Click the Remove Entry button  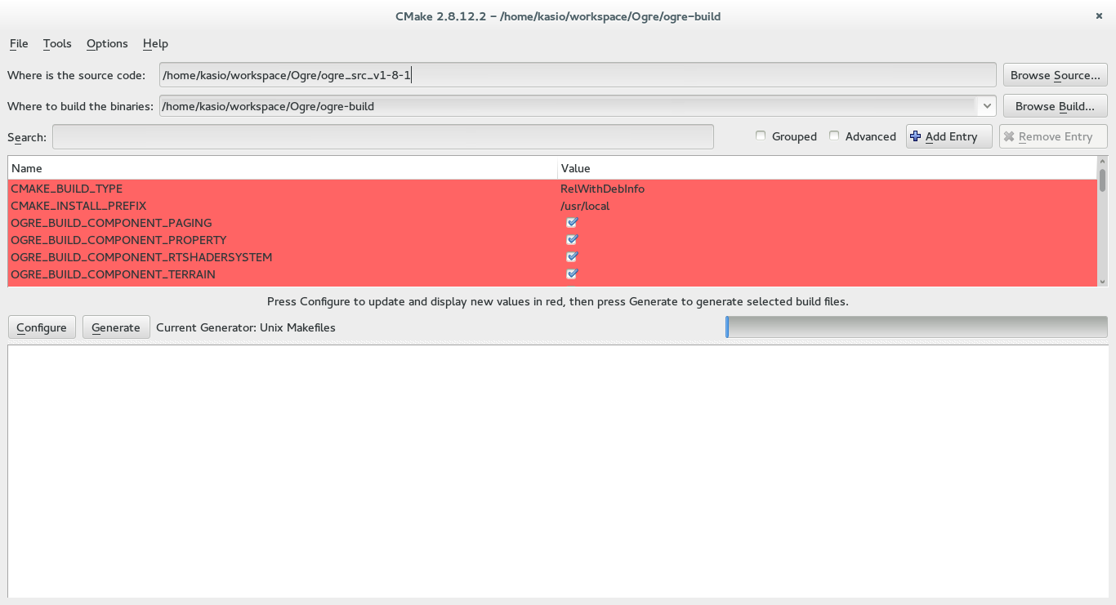click(x=1053, y=136)
